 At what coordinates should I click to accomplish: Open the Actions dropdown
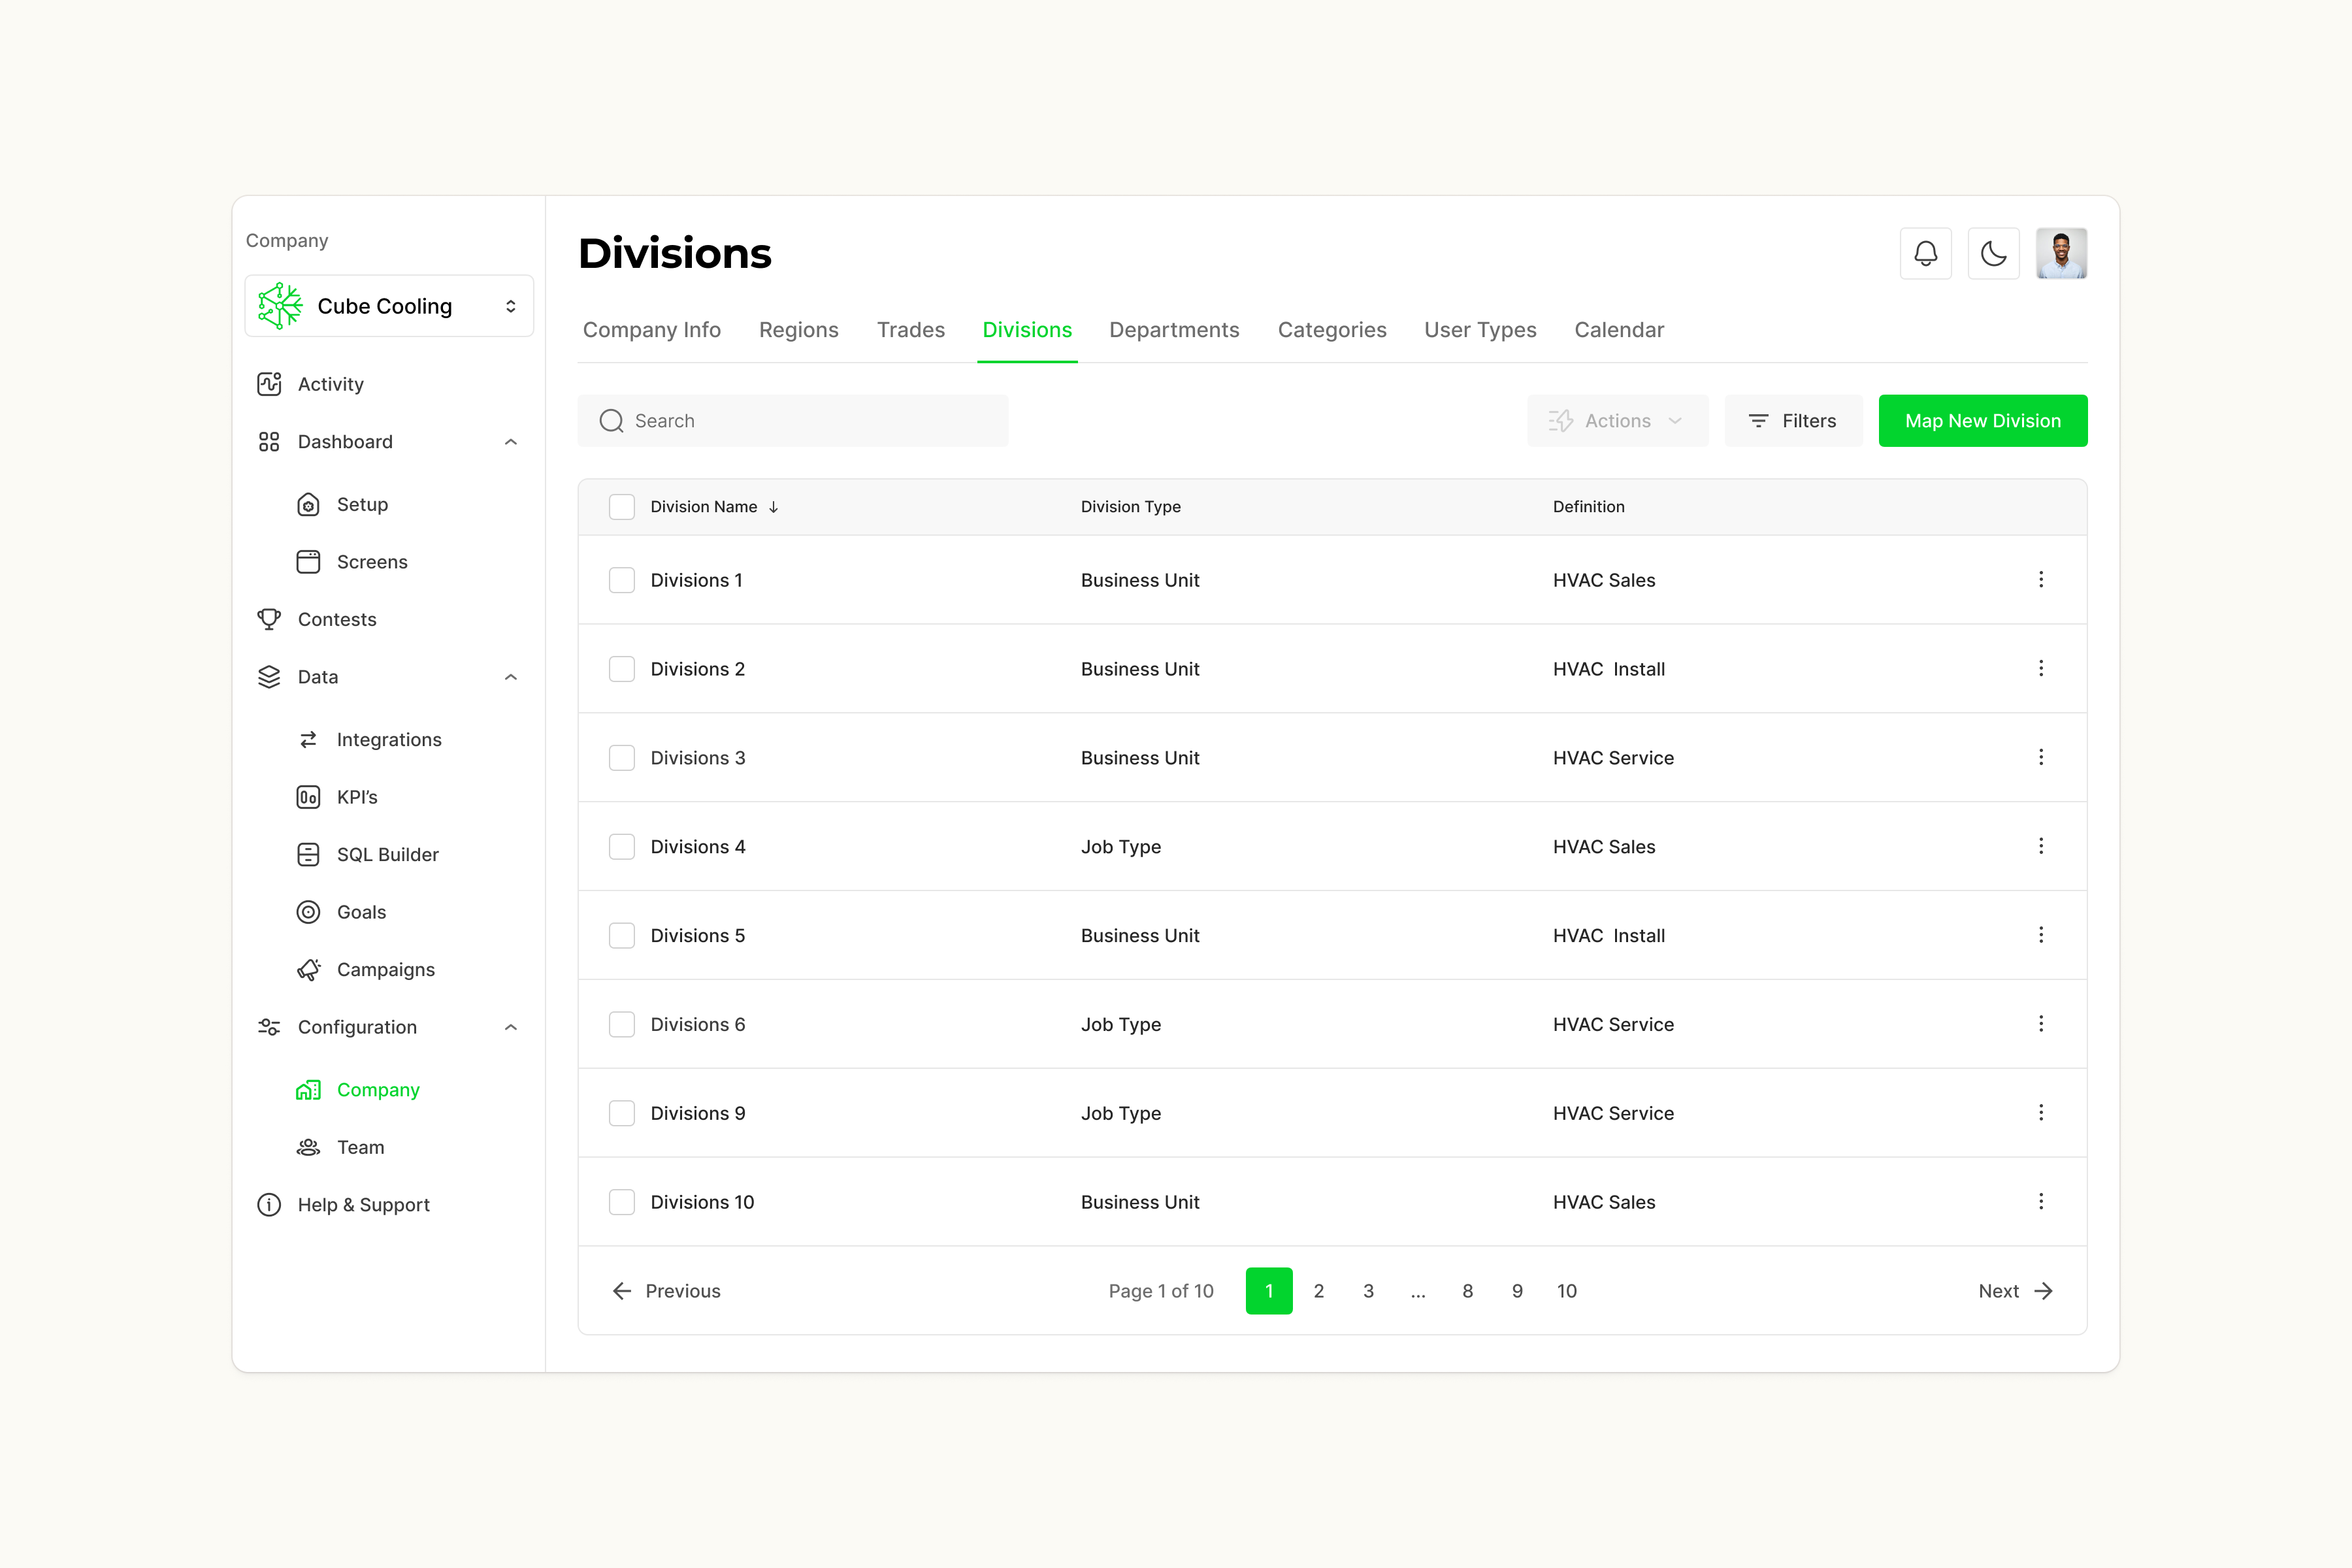tap(1617, 421)
